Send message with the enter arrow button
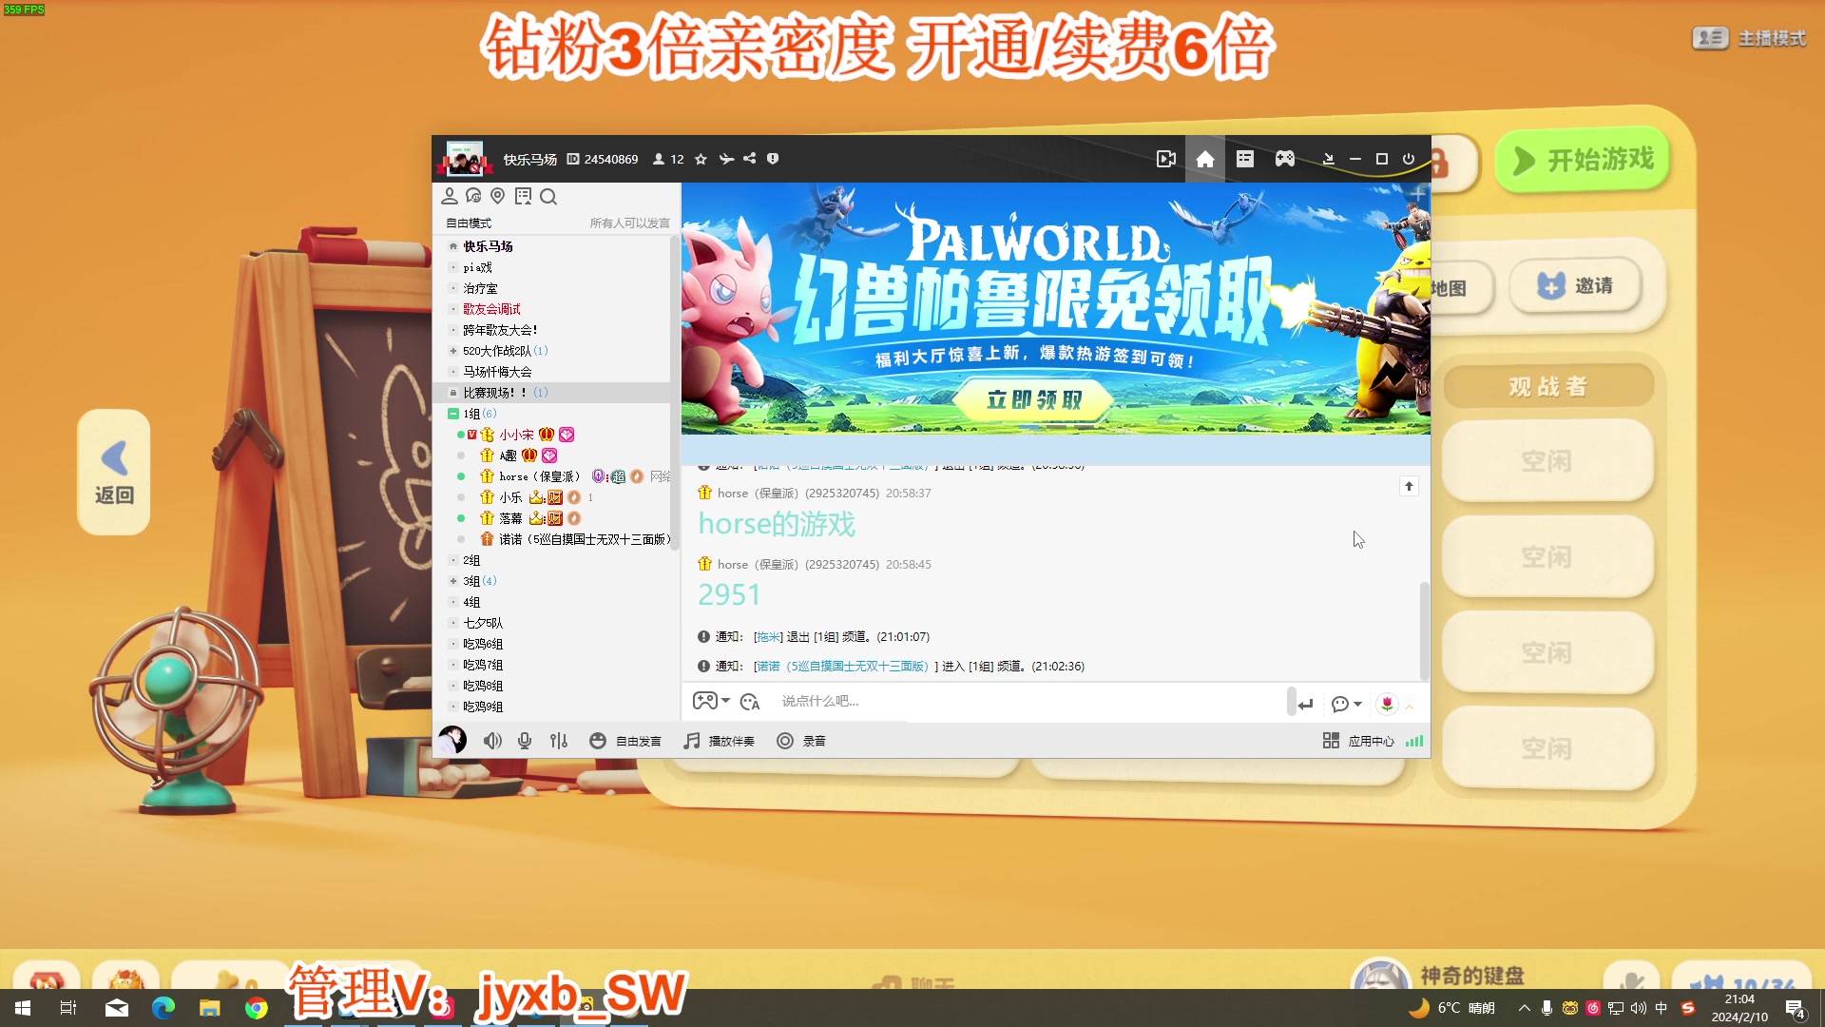This screenshot has width=1825, height=1027. point(1305,705)
